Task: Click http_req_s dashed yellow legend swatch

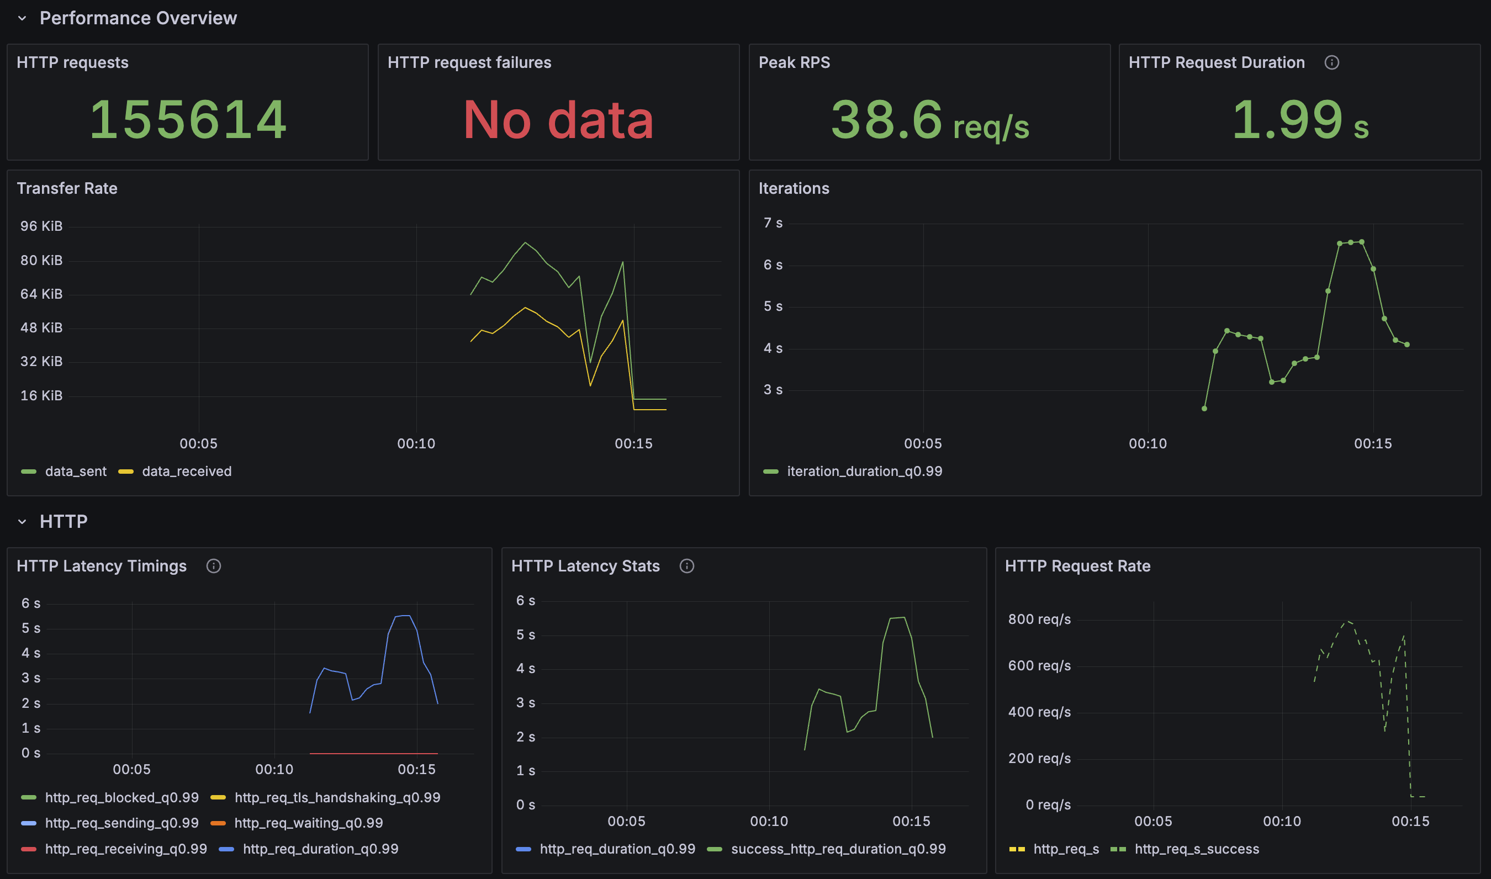Action: 1017,849
